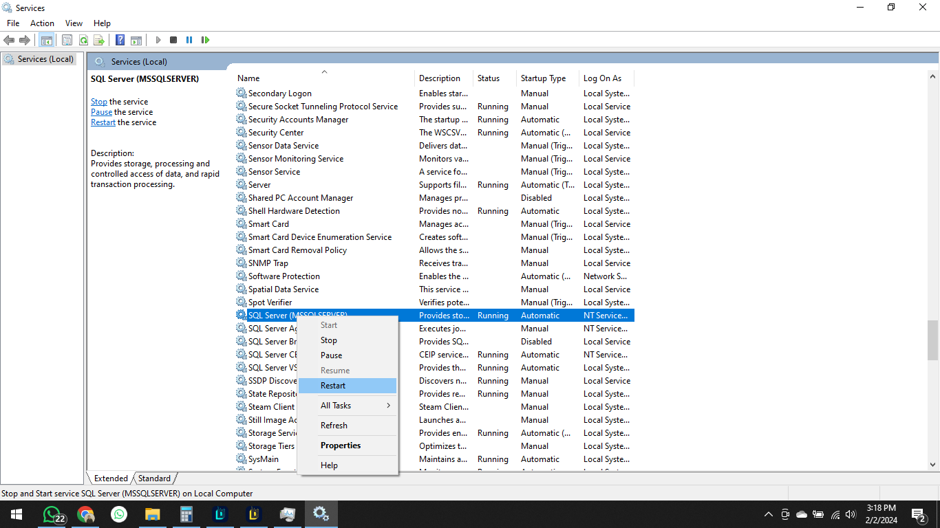Image resolution: width=940 pixels, height=528 pixels.
Task: Open WhatsApp with the 22 badge in taskbar
Action: click(53, 514)
